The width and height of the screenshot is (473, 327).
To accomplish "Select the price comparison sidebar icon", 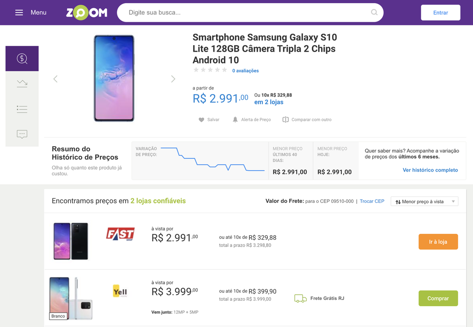I will [x=22, y=59].
